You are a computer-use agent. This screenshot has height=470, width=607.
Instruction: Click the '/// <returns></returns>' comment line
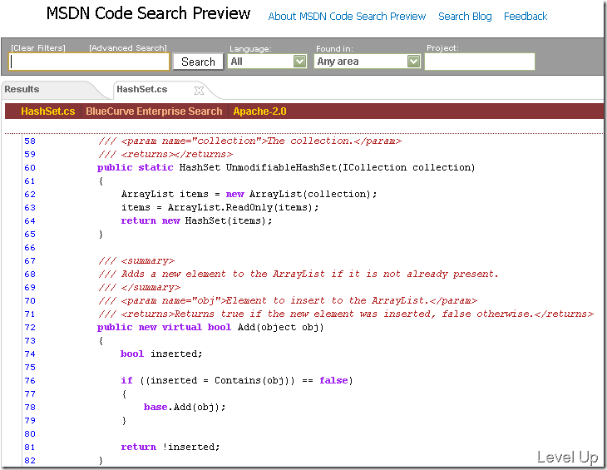[165, 154]
